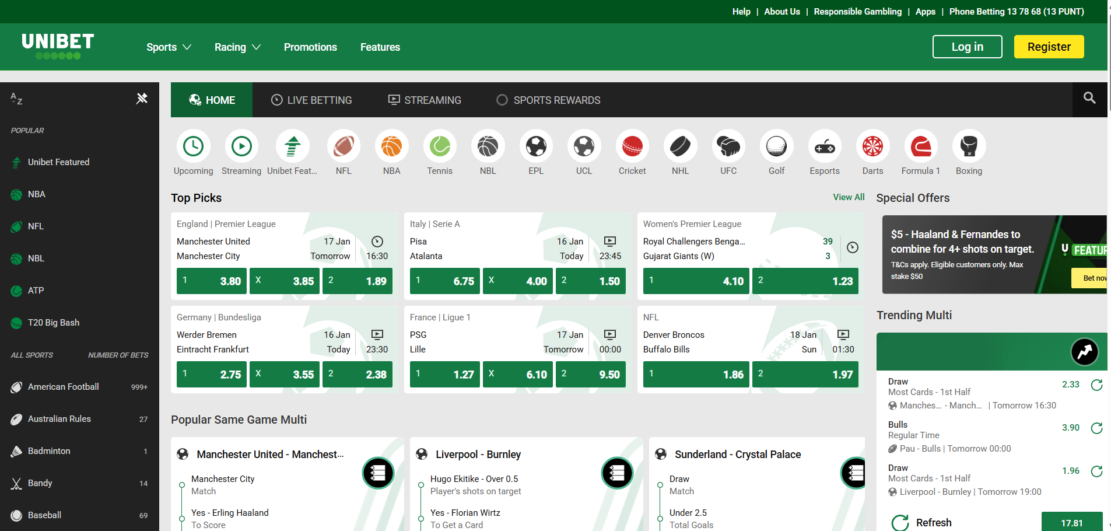The height and width of the screenshot is (531, 1111).
Task: Open bet slip for Manchester United same game multi
Action: pos(378,473)
